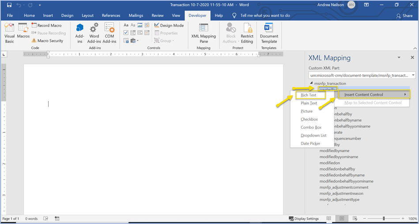
Task: Open Ribbon Display Options
Action: click(x=366, y=5)
